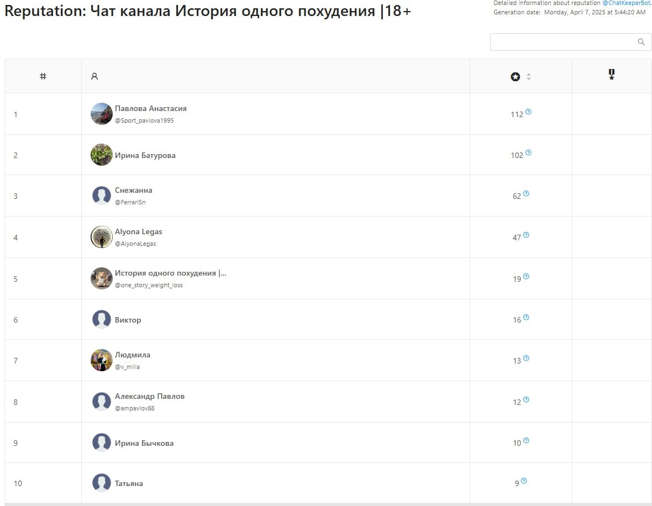Viewport: 652px width, 506px height.
Task: Click the reputation value 47
Action: coord(517,238)
